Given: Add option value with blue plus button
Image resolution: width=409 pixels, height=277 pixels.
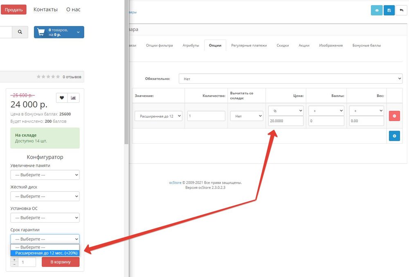Looking at the screenshot, I should point(394,136).
